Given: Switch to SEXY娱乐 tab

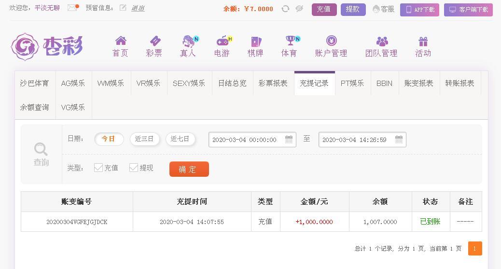Looking at the screenshot, I should tap(189, 83).
